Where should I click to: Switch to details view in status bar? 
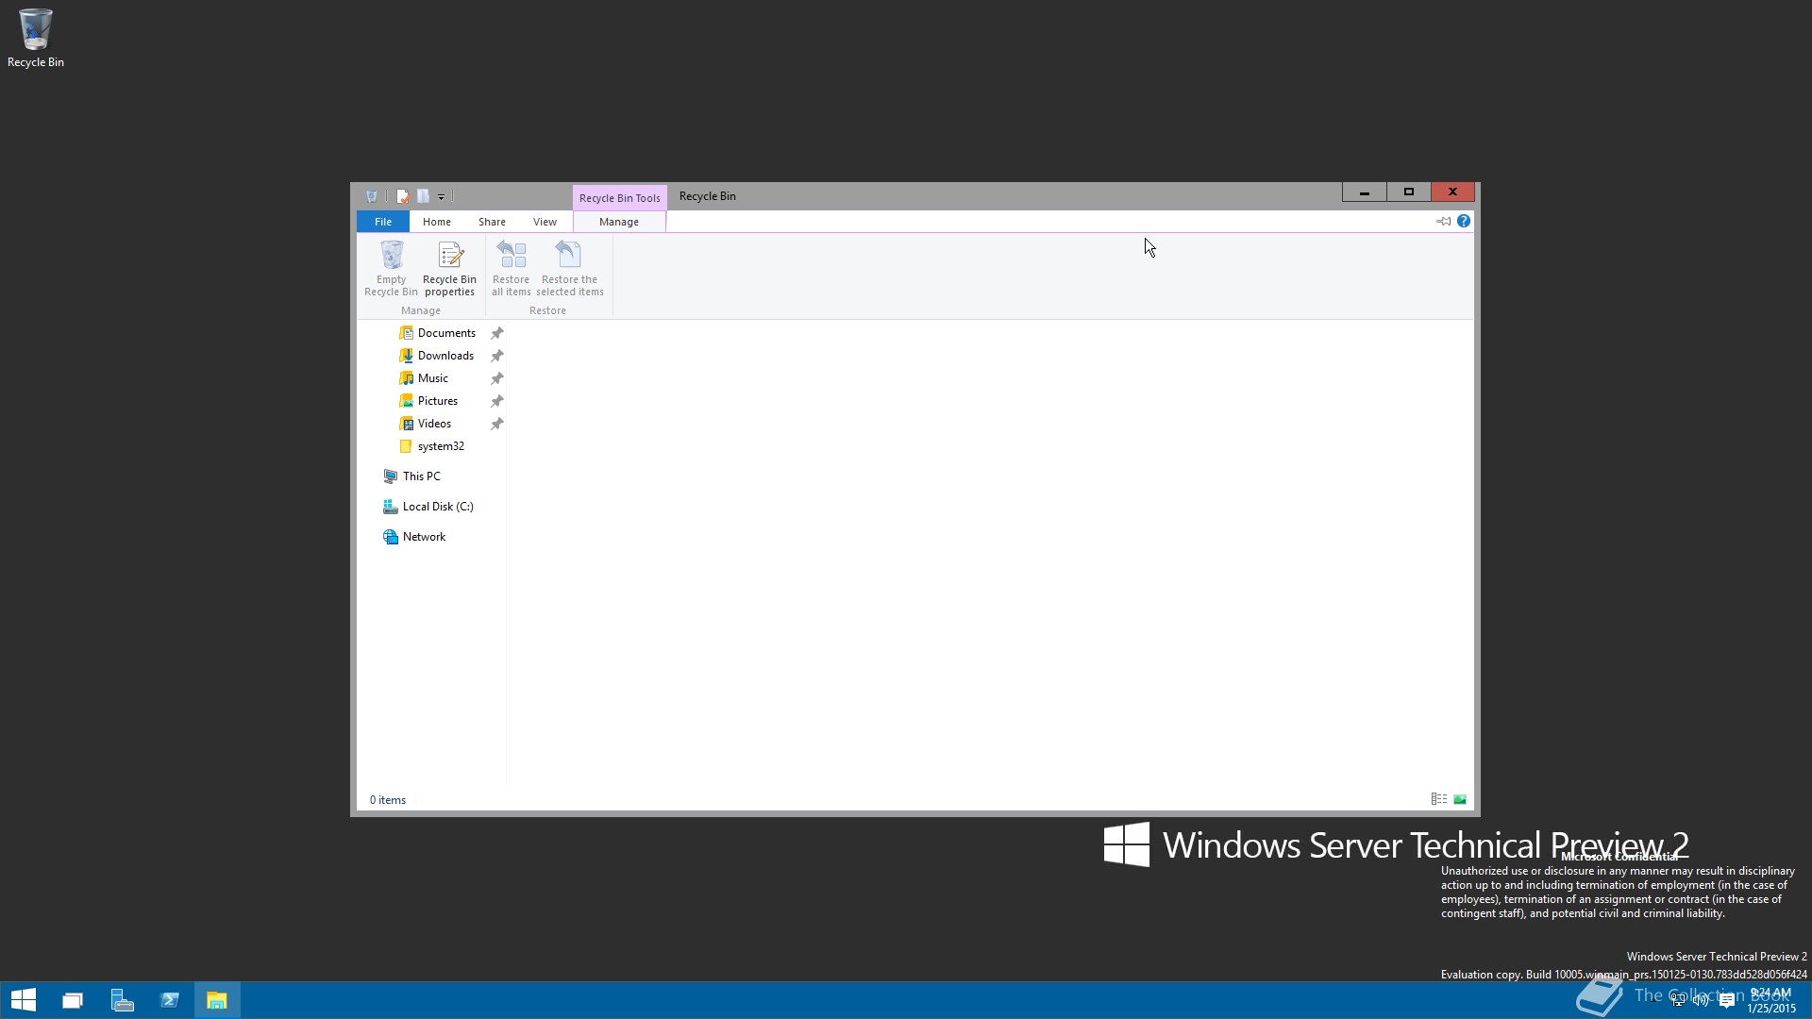coord(1439,799)
